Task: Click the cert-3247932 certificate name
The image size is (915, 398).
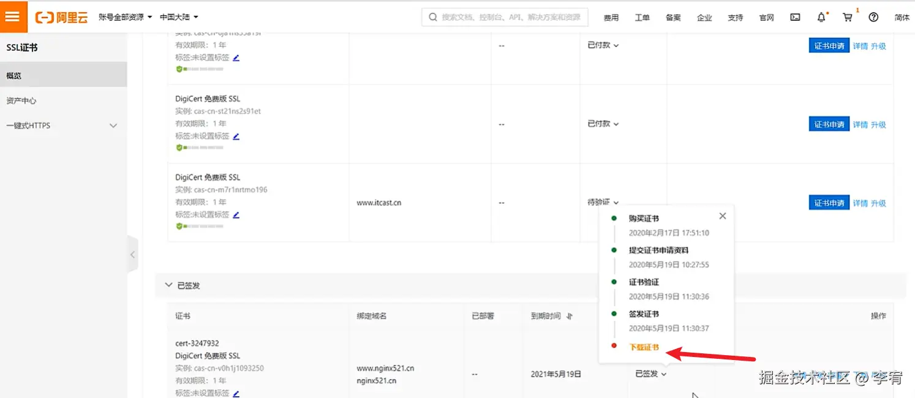Action: pyautogui.click(x=197, y=344)
